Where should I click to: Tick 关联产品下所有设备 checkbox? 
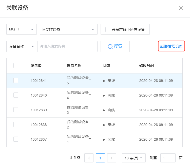click(108, 29)
